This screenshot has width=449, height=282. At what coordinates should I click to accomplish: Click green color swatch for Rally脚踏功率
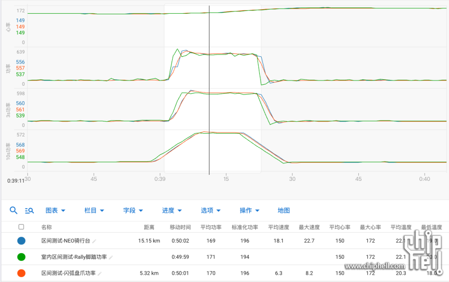[21, 257]
